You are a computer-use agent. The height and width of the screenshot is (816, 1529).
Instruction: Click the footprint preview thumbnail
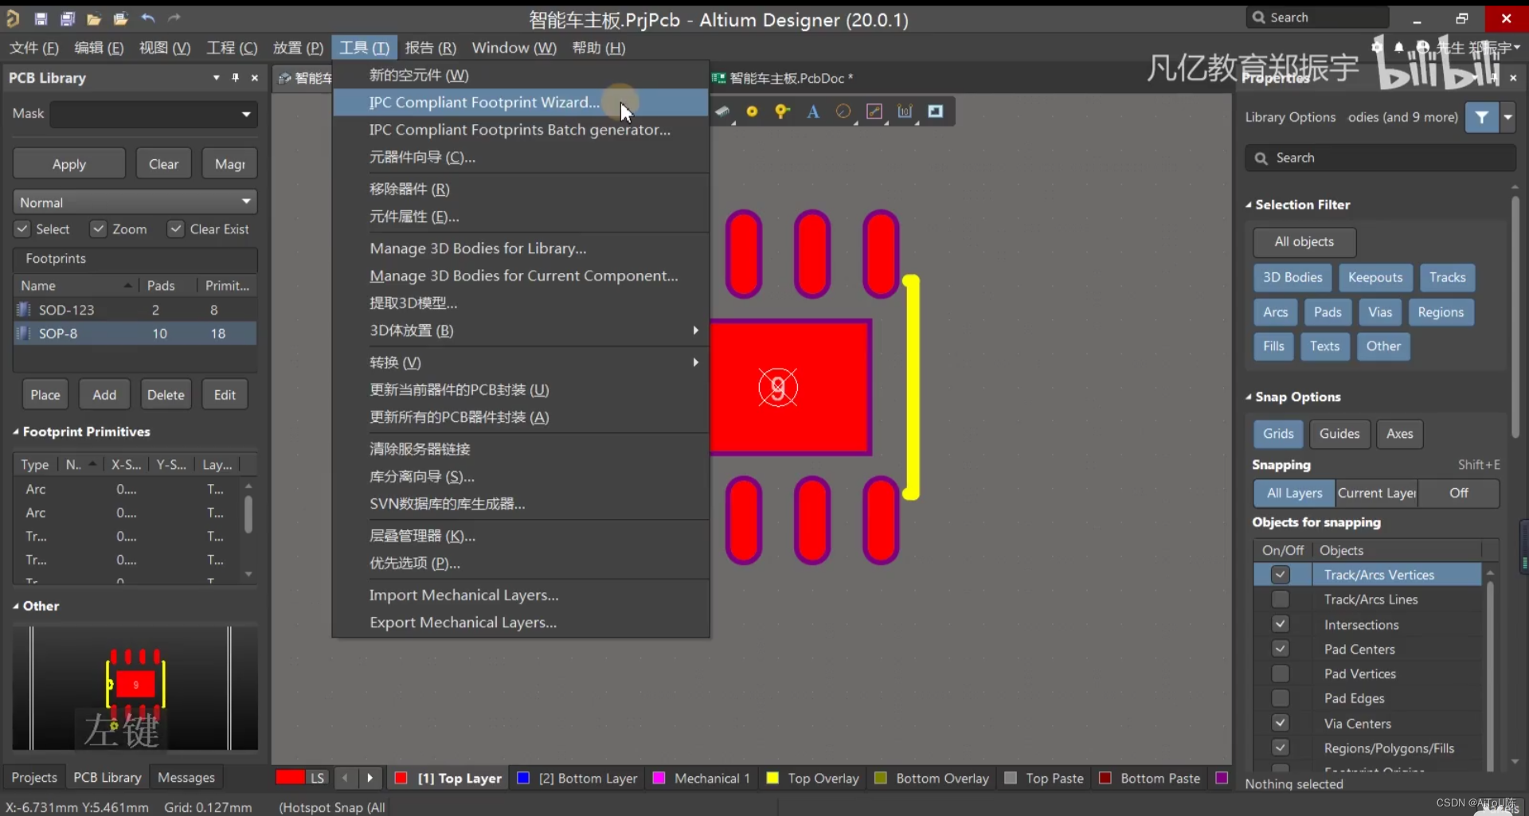[x=135, y=688]
